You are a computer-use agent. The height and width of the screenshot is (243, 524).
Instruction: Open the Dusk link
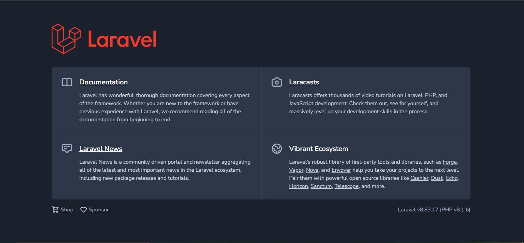[437, 178]
